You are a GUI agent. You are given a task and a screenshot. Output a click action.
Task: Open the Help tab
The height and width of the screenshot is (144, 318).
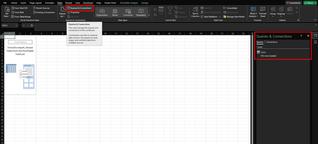[99, 3]
